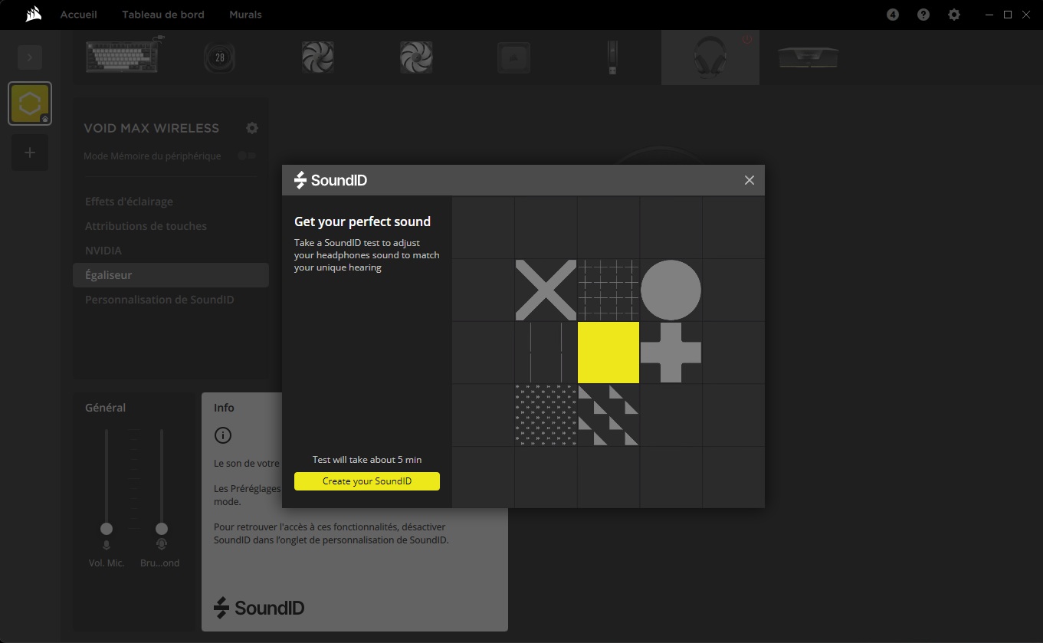Select the first cooling fan device
1043x643 pixels.
pos(317,57)
